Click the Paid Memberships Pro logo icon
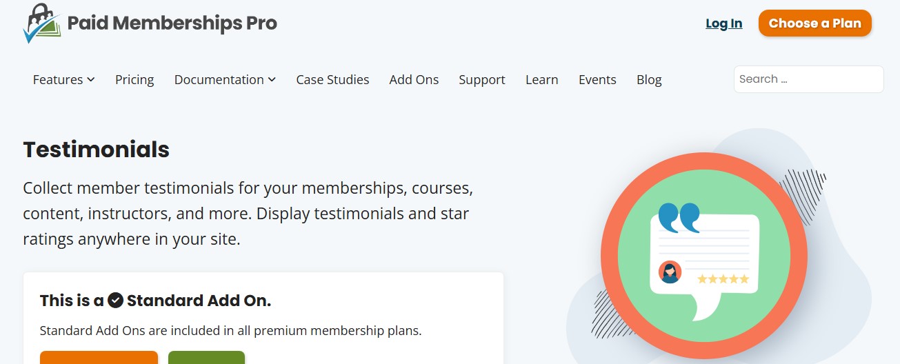This screenshot has height=364, width=900. [42, 23]
